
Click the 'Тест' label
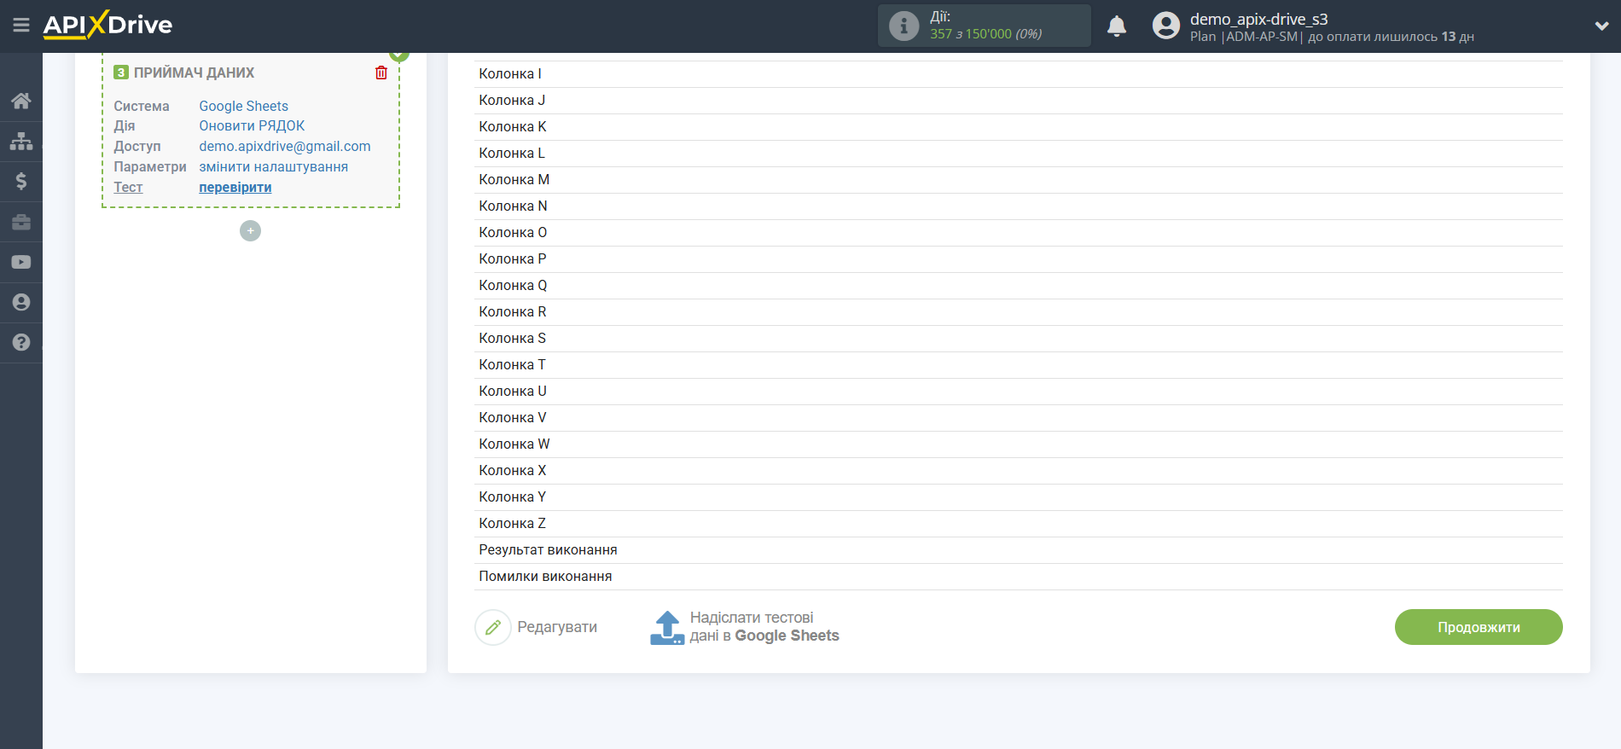[x=128, y=187]
